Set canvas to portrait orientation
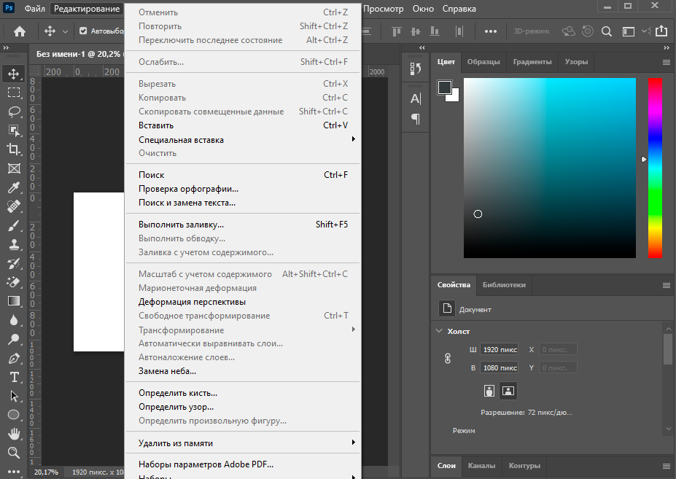This screenshot has height=479, width=676. click(489, 391)
